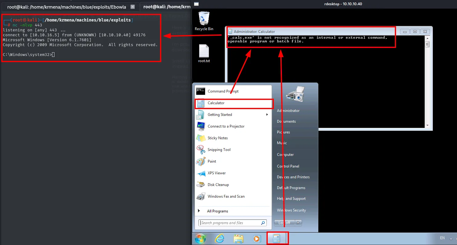Click the user account picture in Start menu

tap(295, 94)
